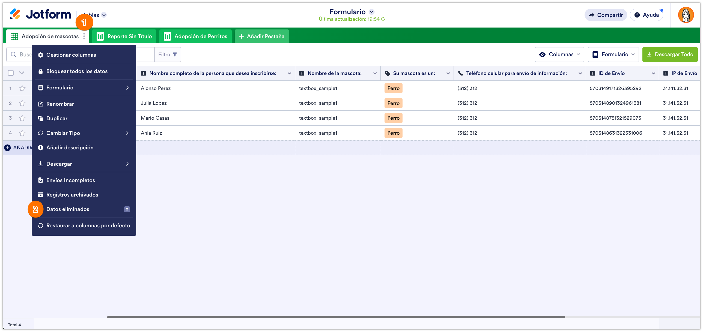Click the lock icon for Bloquear todos los datos
703x332 pixels.
(x=40, y=71)
